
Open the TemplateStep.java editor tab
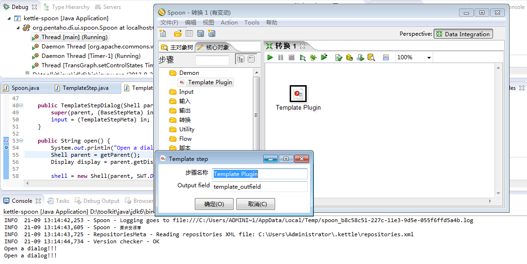coord(82,88)
